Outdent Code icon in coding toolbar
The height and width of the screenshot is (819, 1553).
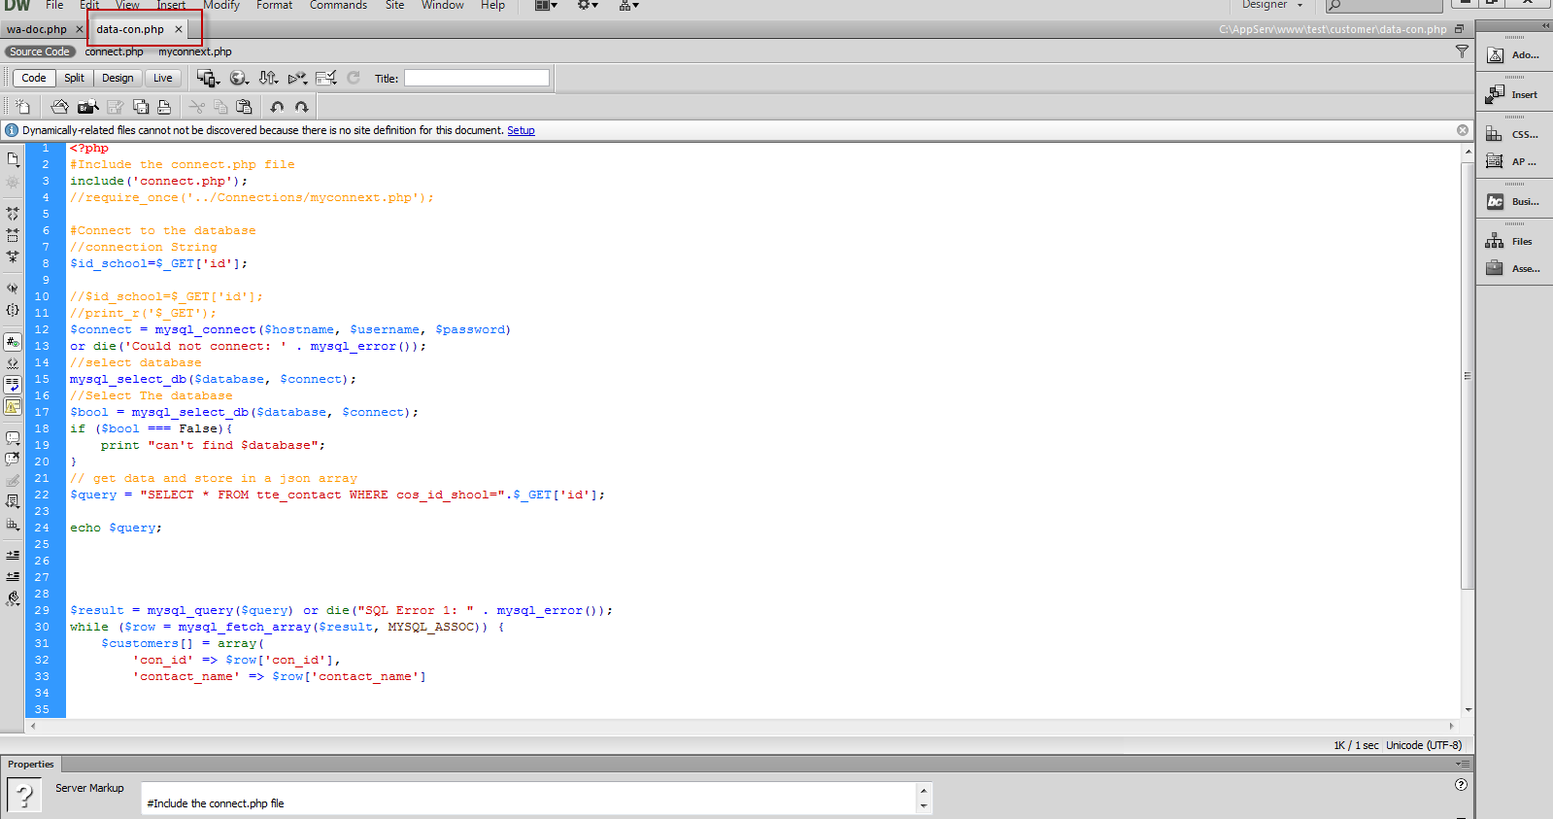pyautogui.click(x=13, y=576)
